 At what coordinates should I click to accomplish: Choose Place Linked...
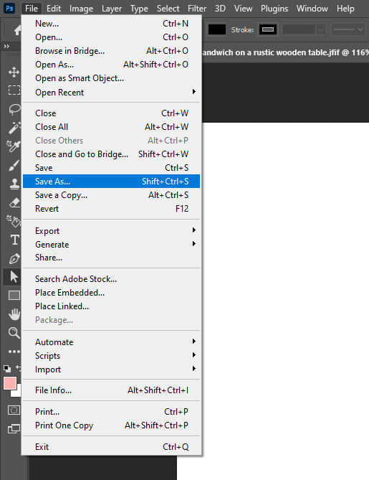point(111,306)
